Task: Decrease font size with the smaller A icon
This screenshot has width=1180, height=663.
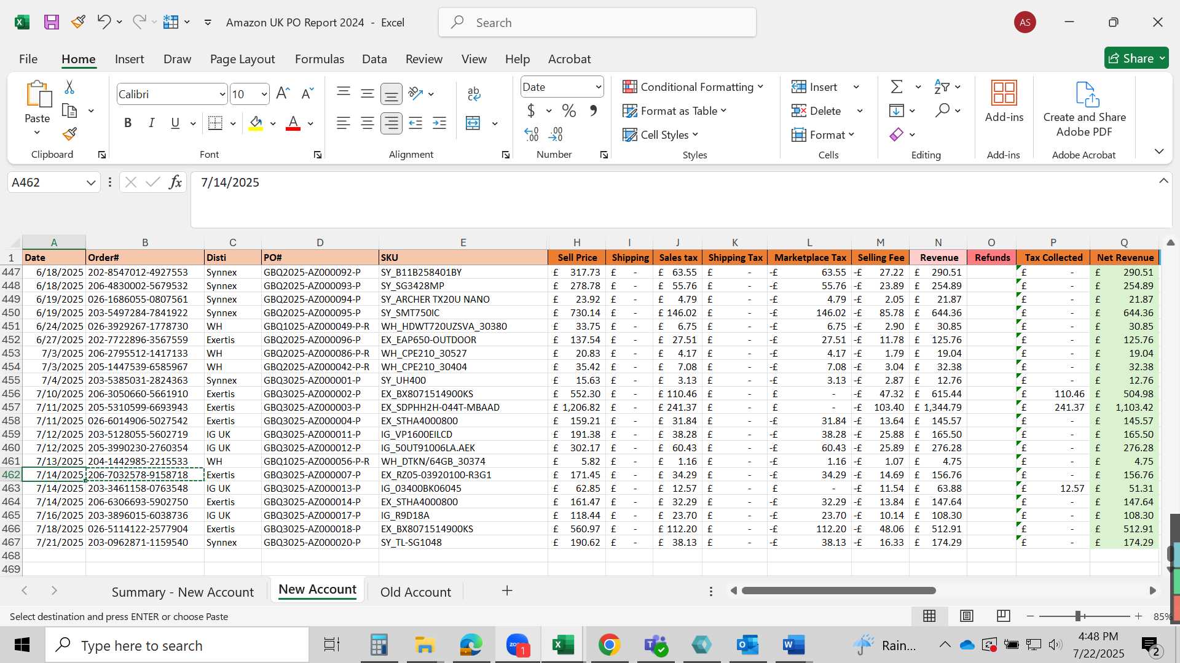Action: [307, 93]
